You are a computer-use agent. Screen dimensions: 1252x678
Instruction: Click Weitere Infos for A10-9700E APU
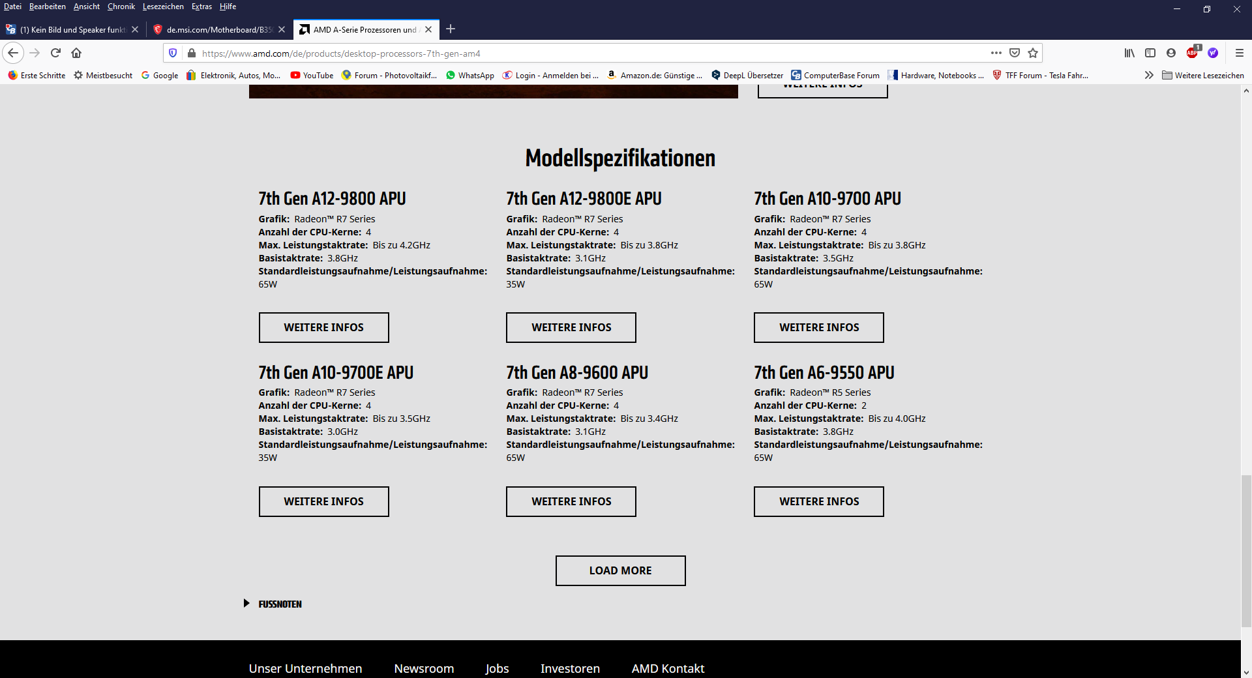(x=323, y=501)
